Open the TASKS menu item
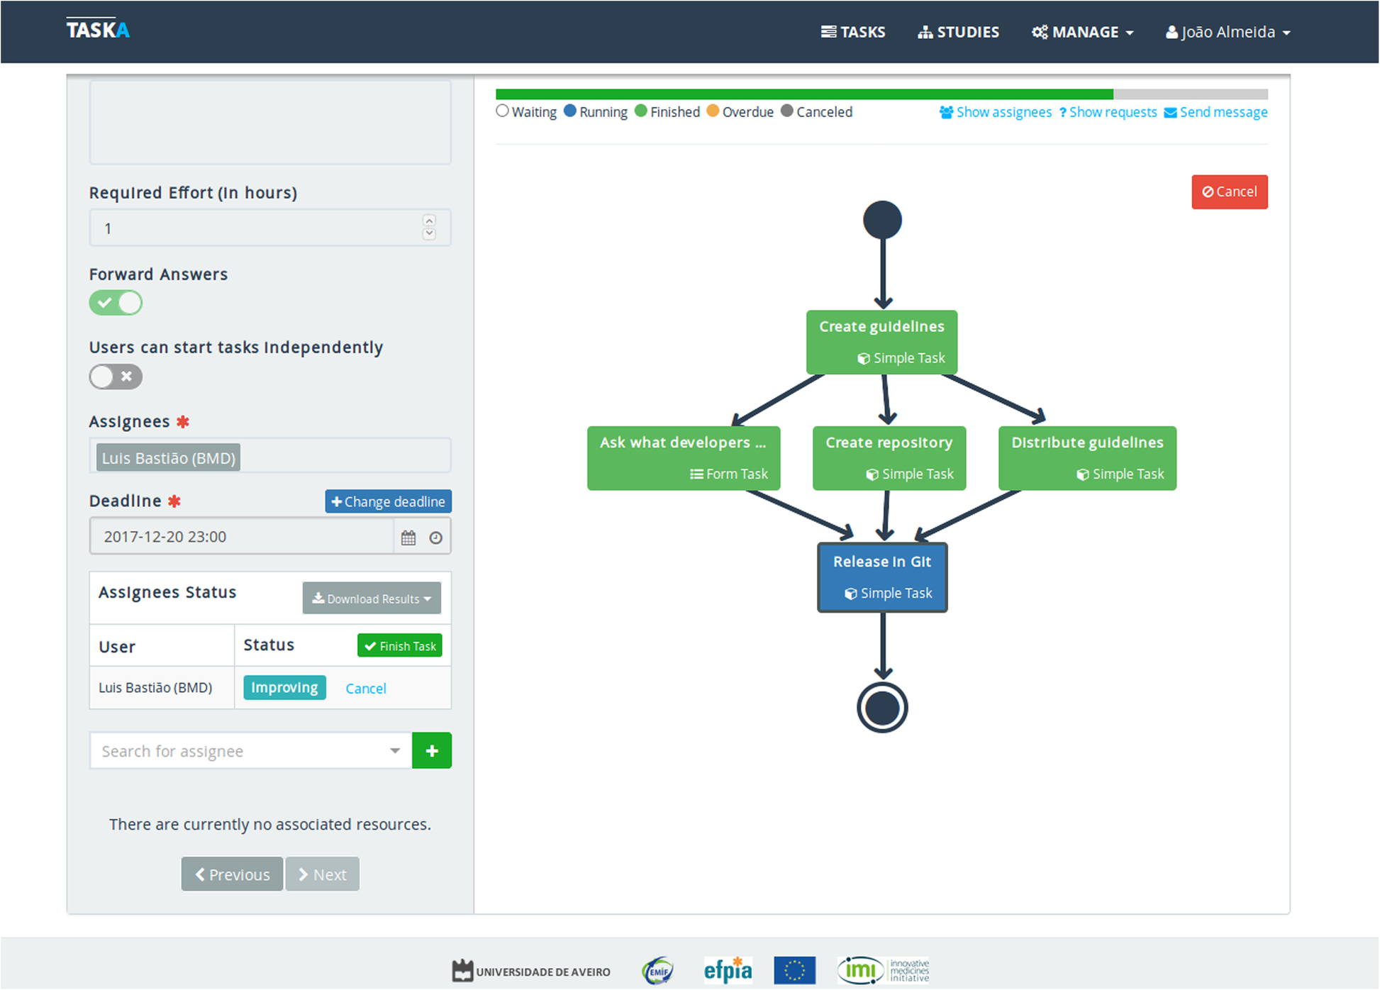This screenshot has width=1380, height=990. [x=853, y=32]
